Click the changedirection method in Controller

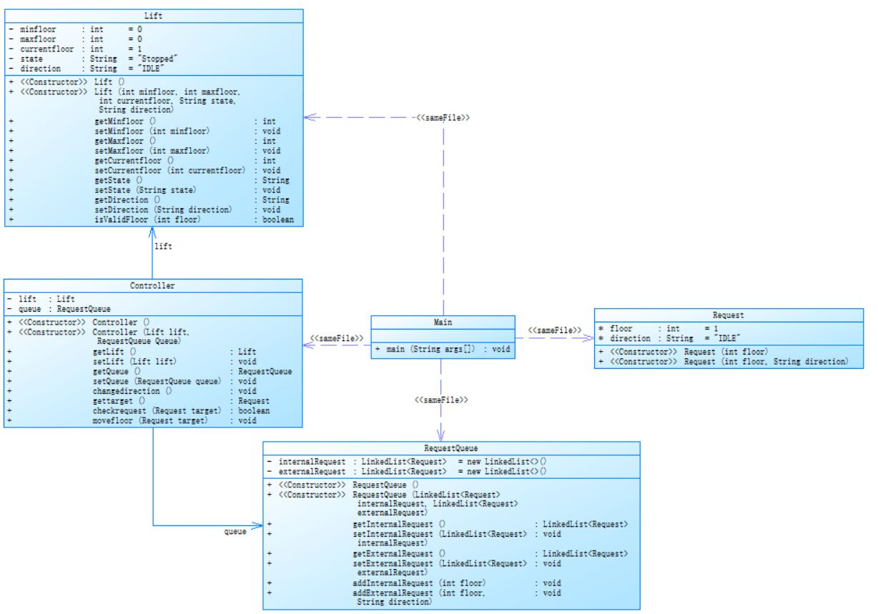[x=132, y=391]
